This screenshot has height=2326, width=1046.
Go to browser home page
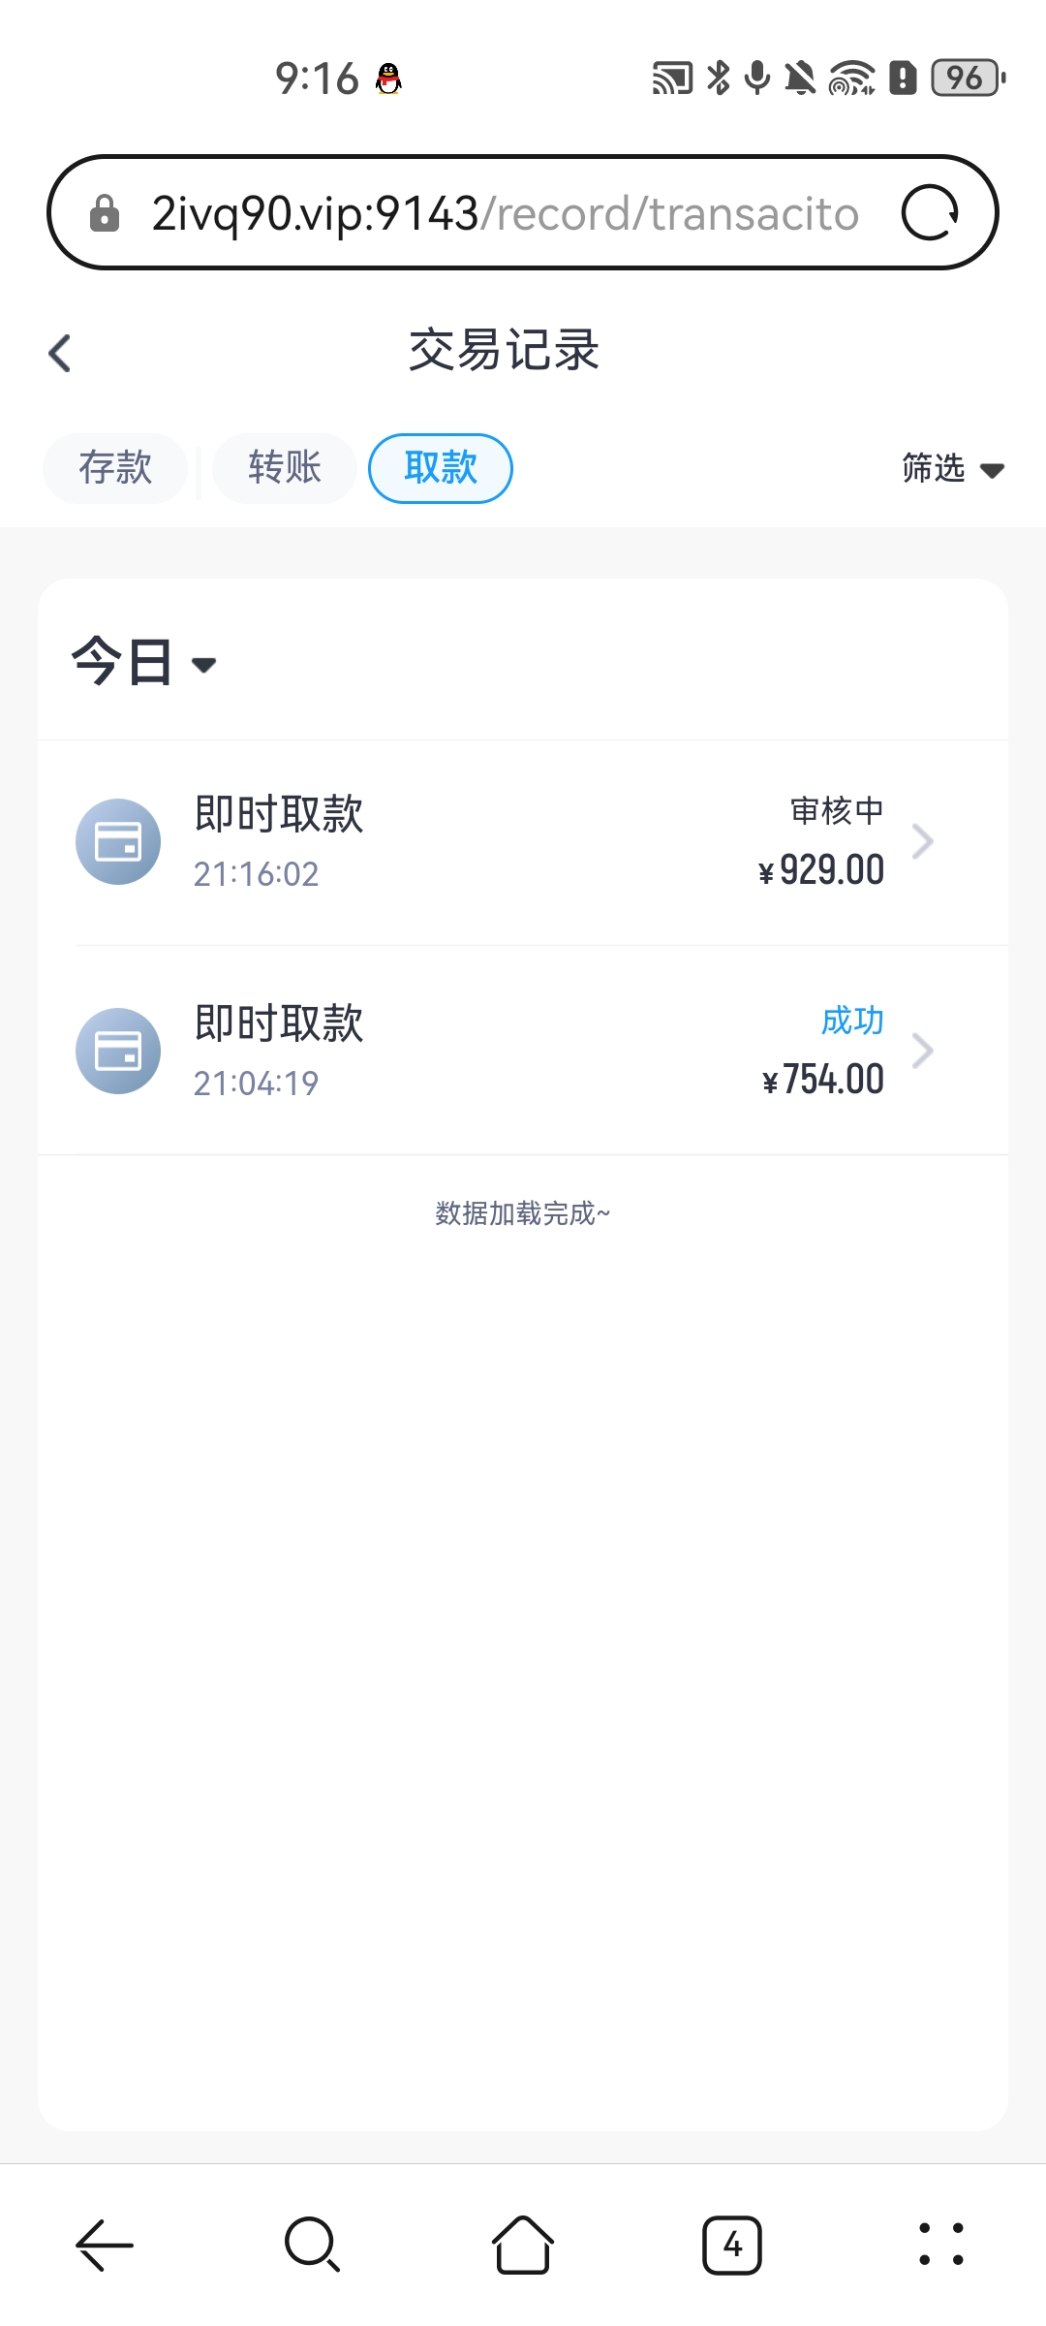pos(523,2245)
